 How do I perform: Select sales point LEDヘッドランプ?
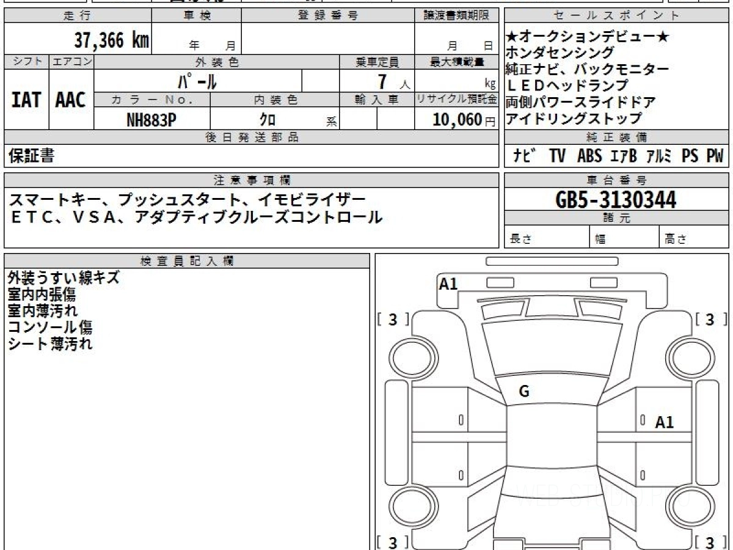coord(567,86)
